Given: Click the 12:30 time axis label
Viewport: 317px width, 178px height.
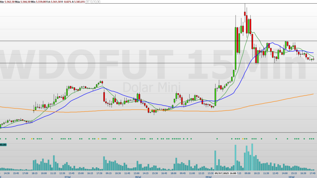Looking at the screenshot, I should [62, 173].
